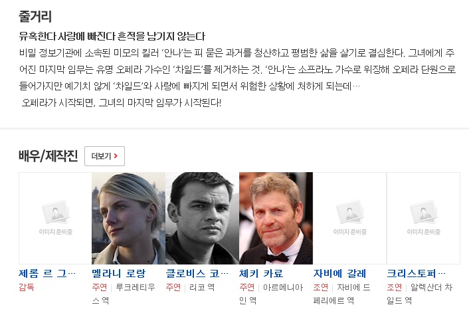Open 멜라니 로랑 photo thumbnail
Image resolution: width=469 pixels, height=315 pixels.
tap(129, 218)
